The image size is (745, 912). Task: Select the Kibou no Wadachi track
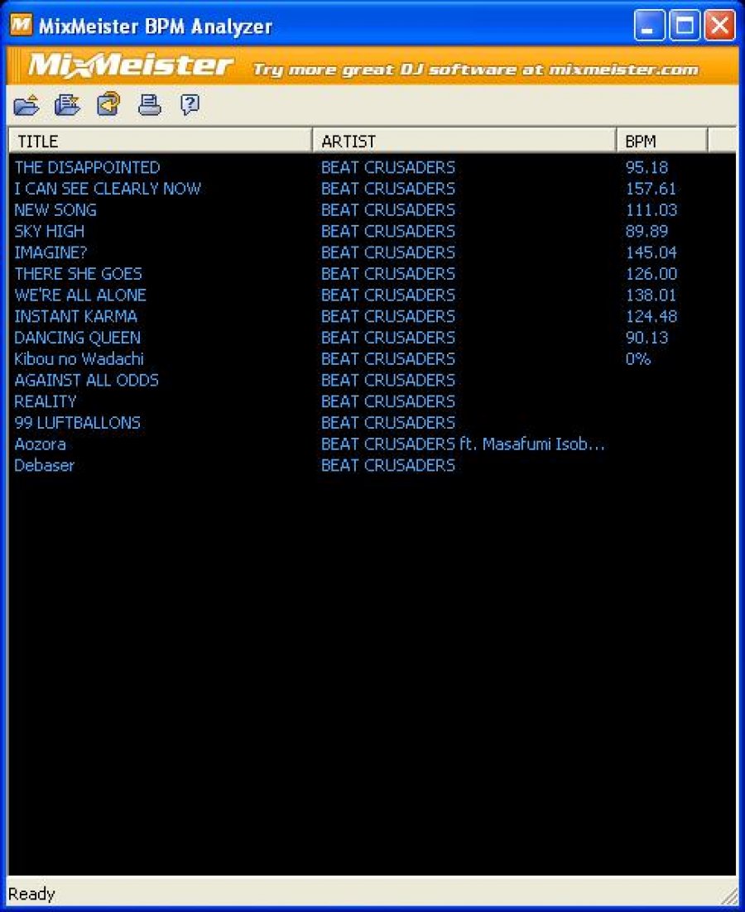point(79,359)
